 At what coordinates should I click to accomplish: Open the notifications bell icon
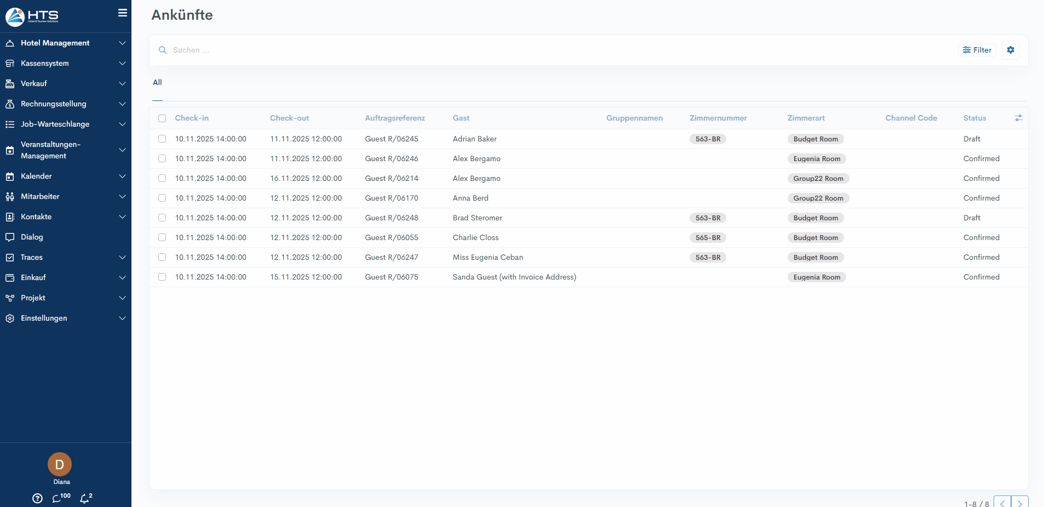[x=84, y=498]
